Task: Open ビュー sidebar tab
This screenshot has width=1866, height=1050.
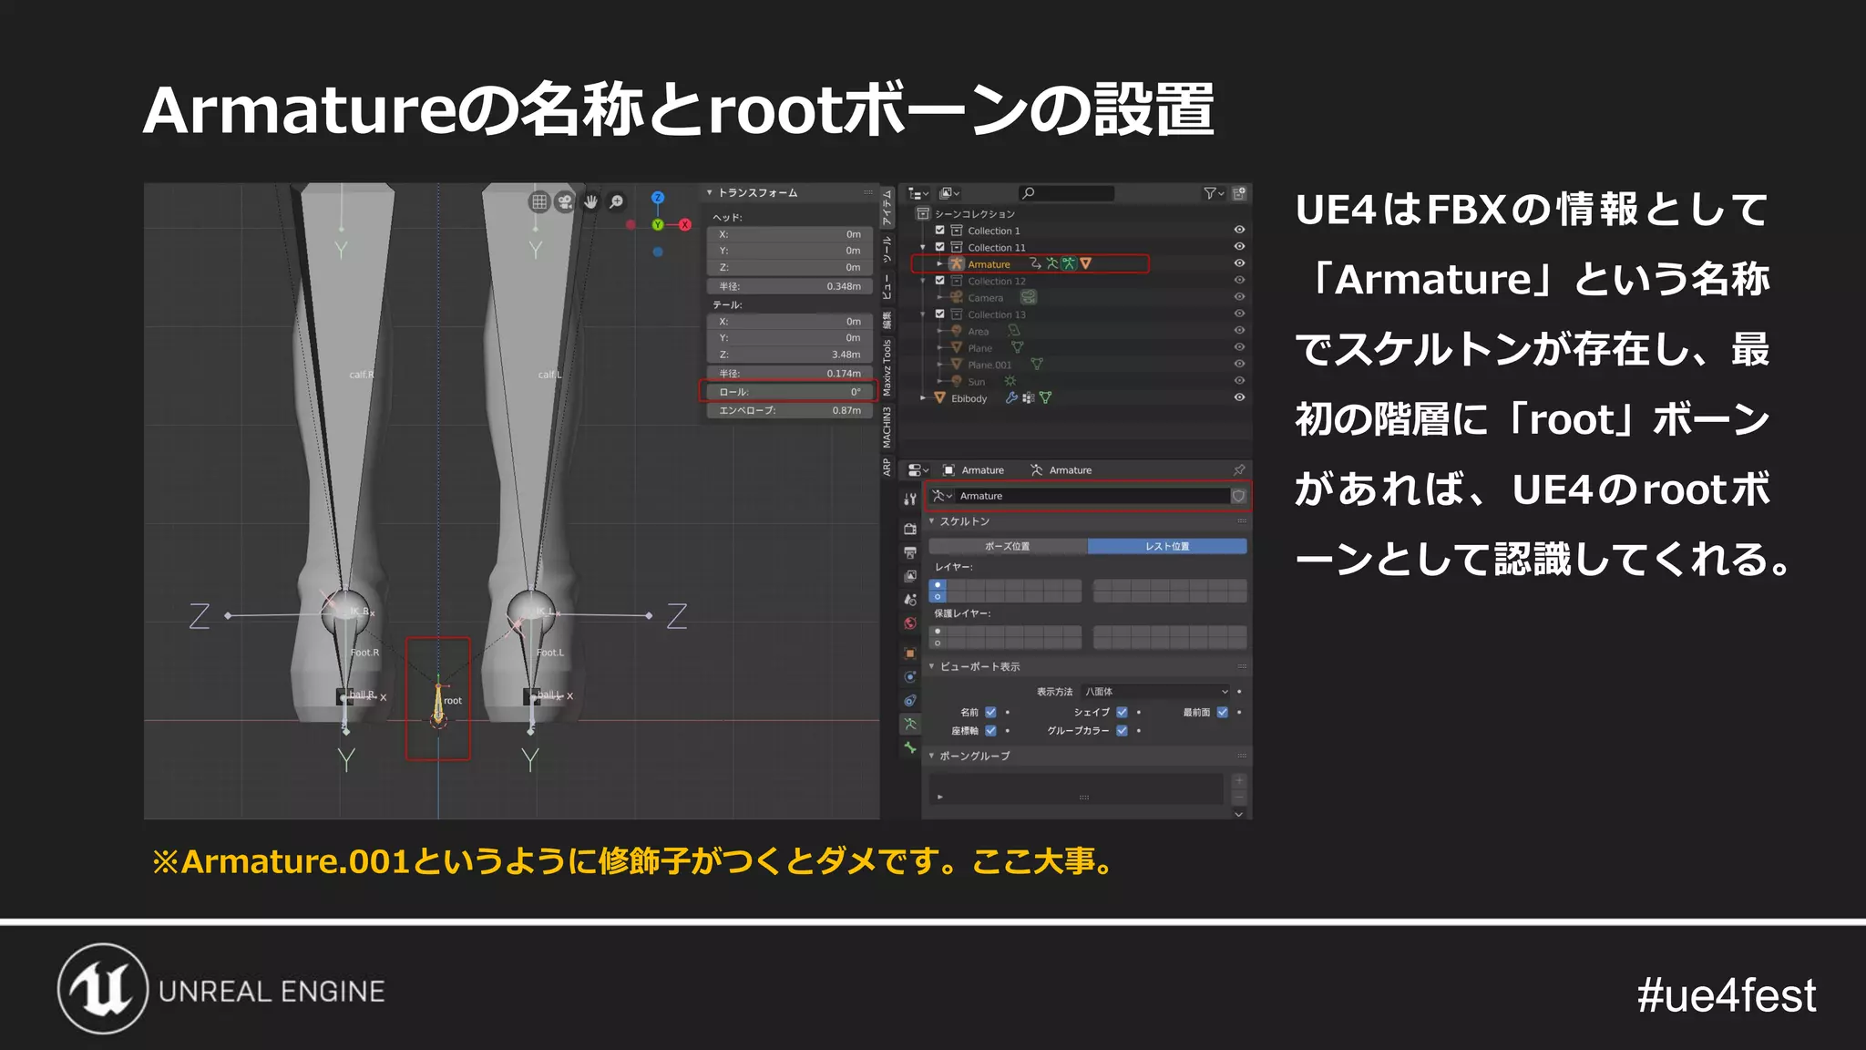Action: coord(887,287)
